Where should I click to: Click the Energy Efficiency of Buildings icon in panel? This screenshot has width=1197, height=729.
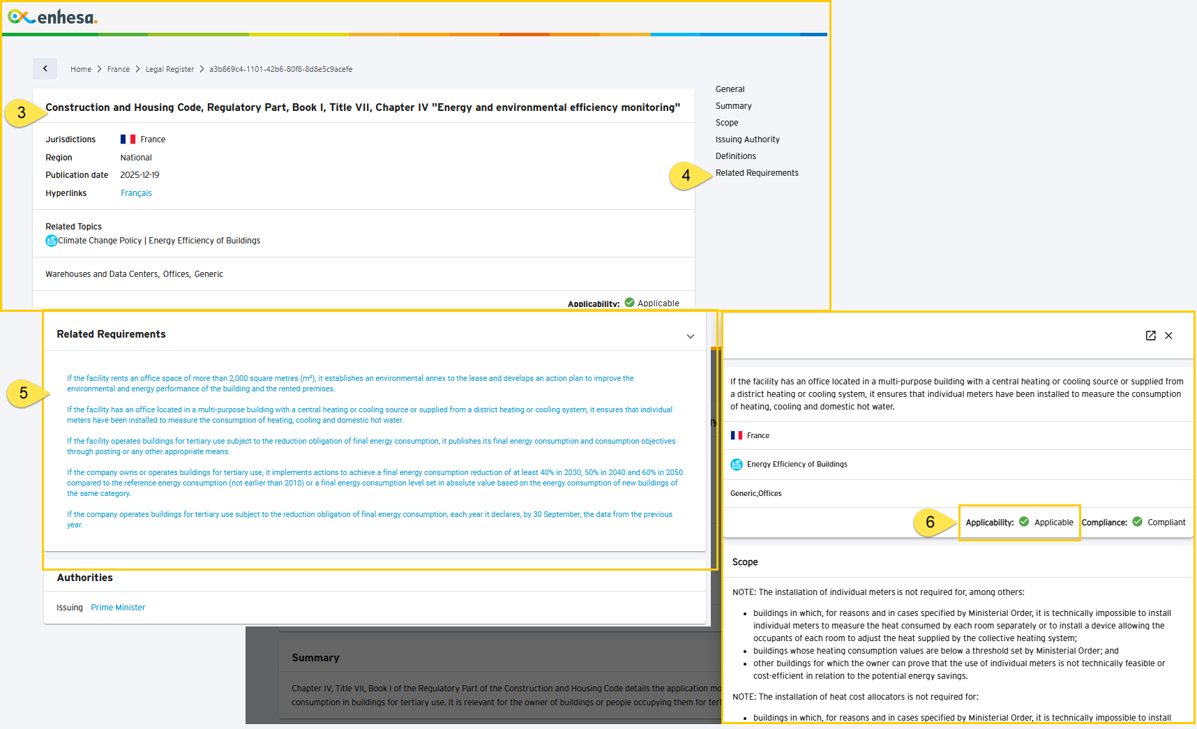(x=737, y=464)
